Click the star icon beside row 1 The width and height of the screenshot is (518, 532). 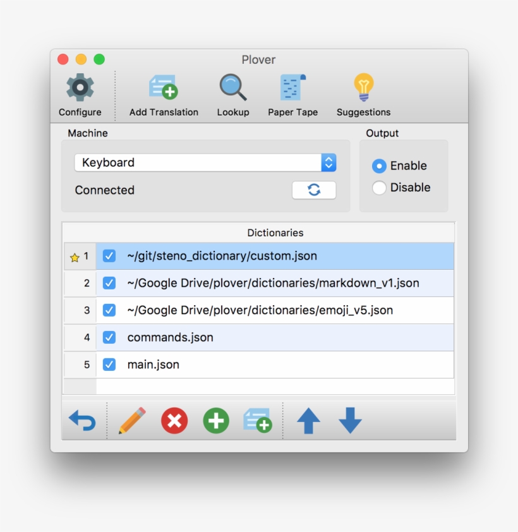[75, 258]
